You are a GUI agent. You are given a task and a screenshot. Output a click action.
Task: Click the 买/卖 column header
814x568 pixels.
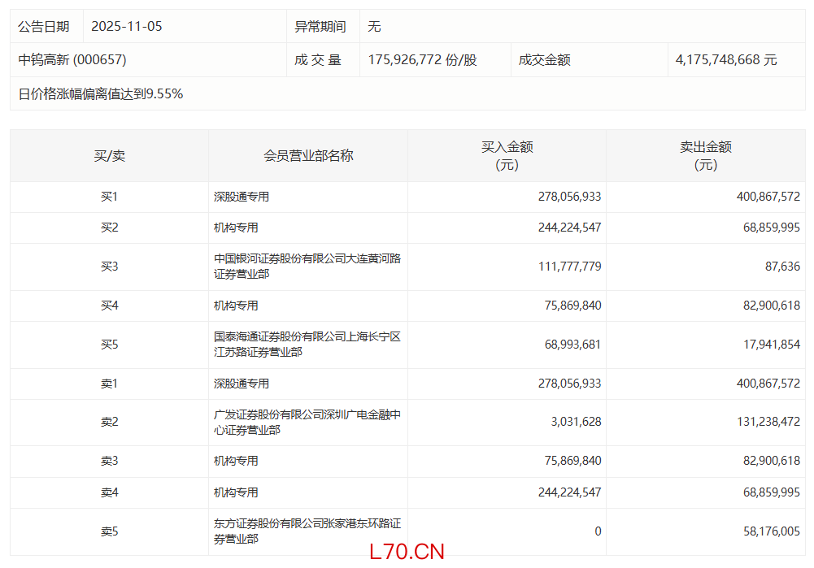(109, 156)
